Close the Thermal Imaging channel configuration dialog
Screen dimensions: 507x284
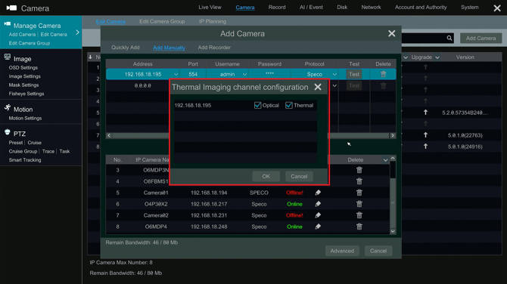point(318,87)
